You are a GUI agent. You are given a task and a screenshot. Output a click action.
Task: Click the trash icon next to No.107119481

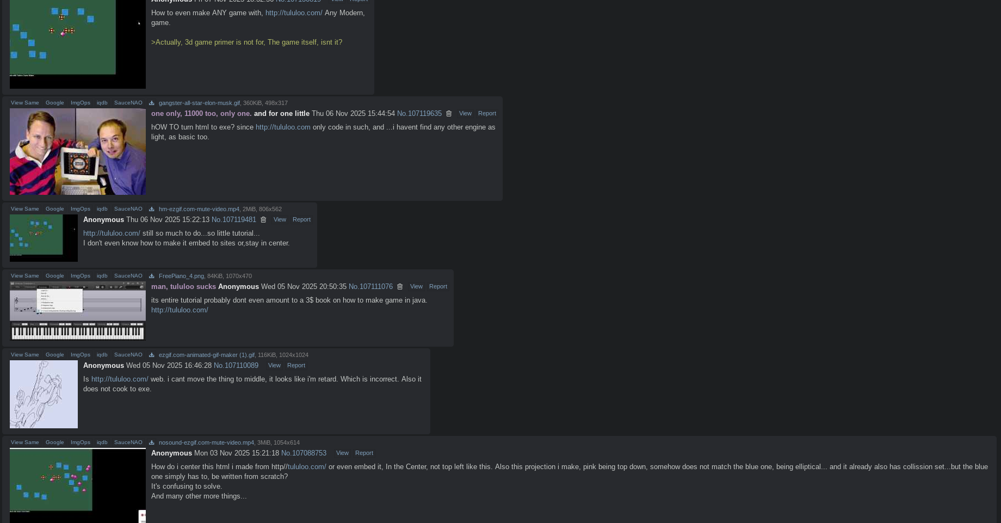[x=263, y=220]
